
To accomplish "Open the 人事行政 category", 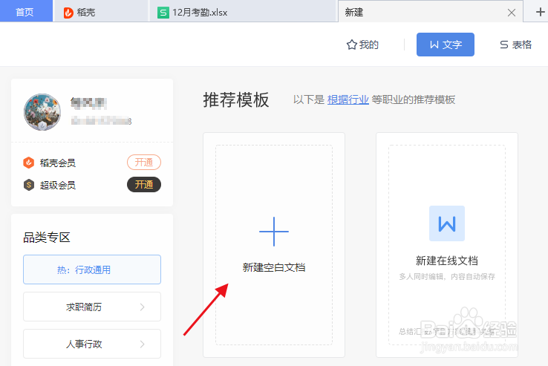I will [x=92, y=344].
